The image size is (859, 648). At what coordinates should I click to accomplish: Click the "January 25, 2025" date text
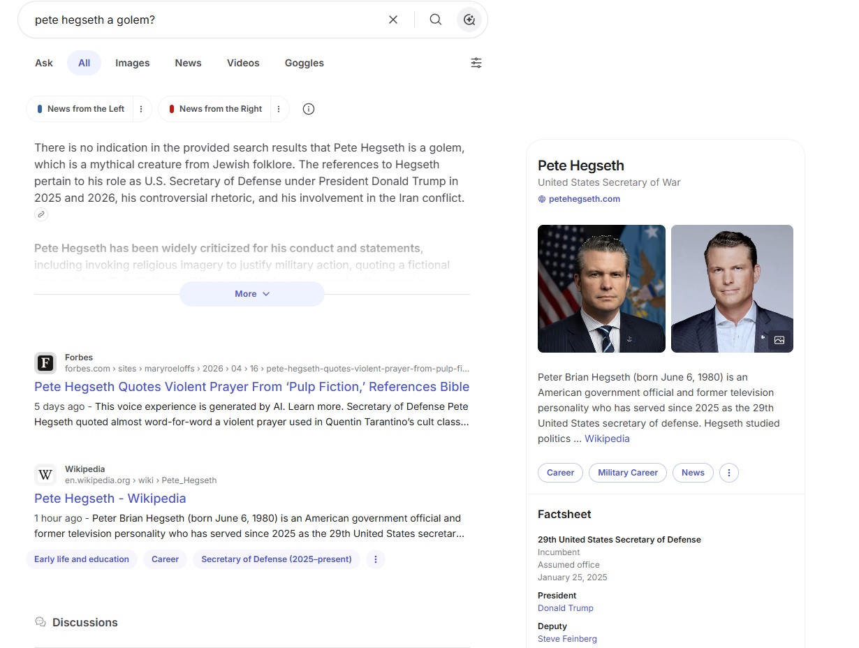[573, 577]
